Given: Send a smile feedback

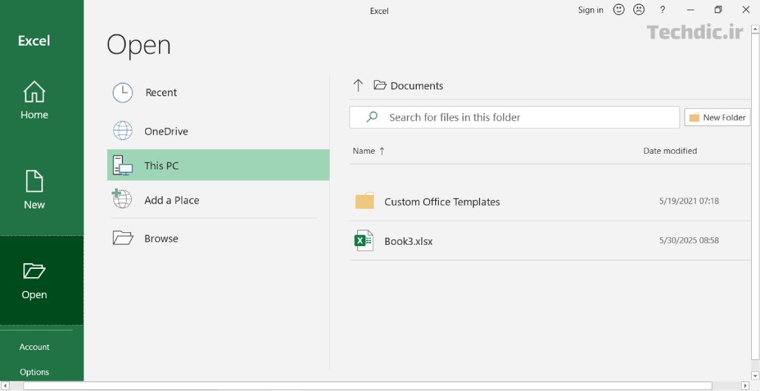Looking at the screenshot, I should [619, 9].
